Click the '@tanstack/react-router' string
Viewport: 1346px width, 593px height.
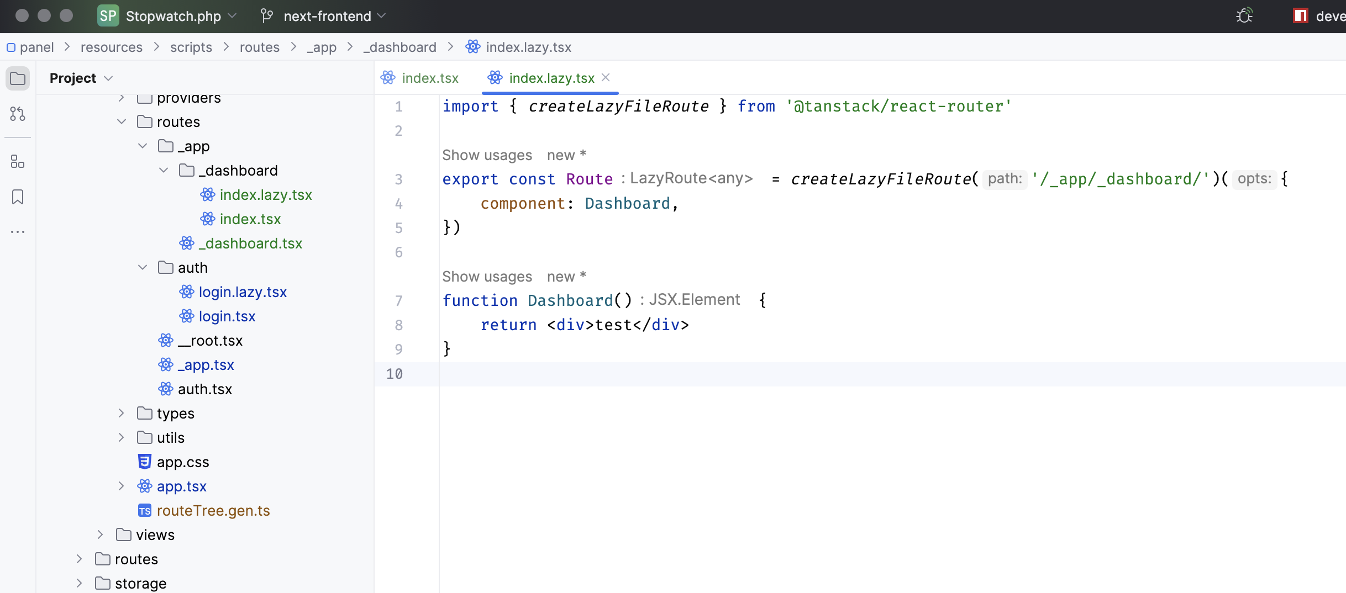point(898,106)
